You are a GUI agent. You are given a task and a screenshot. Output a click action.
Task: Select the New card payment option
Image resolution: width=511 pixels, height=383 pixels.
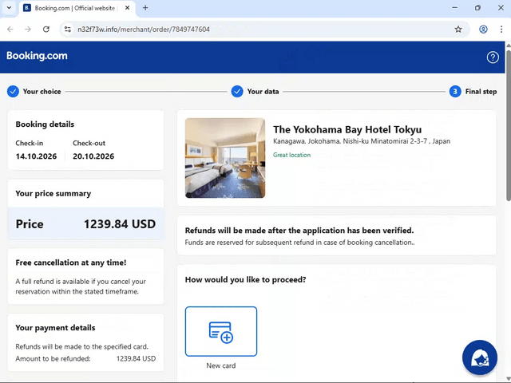221,331
